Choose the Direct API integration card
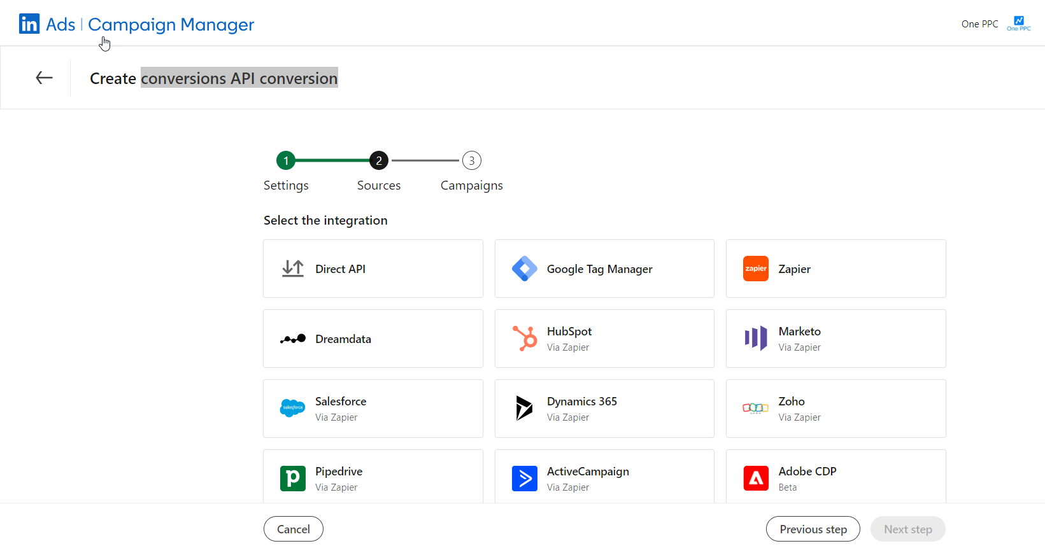The height and width of the screenshot is (553, 1045). tap(373, 269)
